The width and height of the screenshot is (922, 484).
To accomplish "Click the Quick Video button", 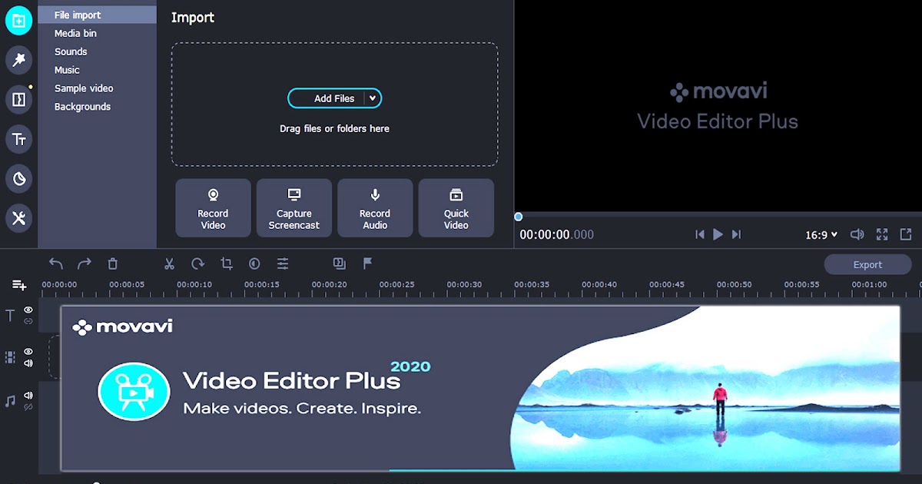I will point(456,207).
